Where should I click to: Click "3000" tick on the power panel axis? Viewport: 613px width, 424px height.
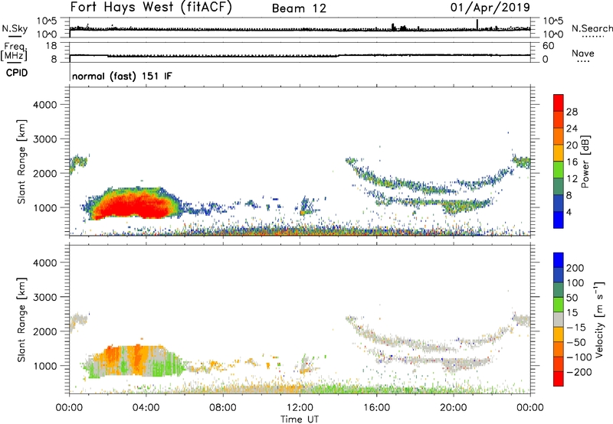click(x=45, y=139)
